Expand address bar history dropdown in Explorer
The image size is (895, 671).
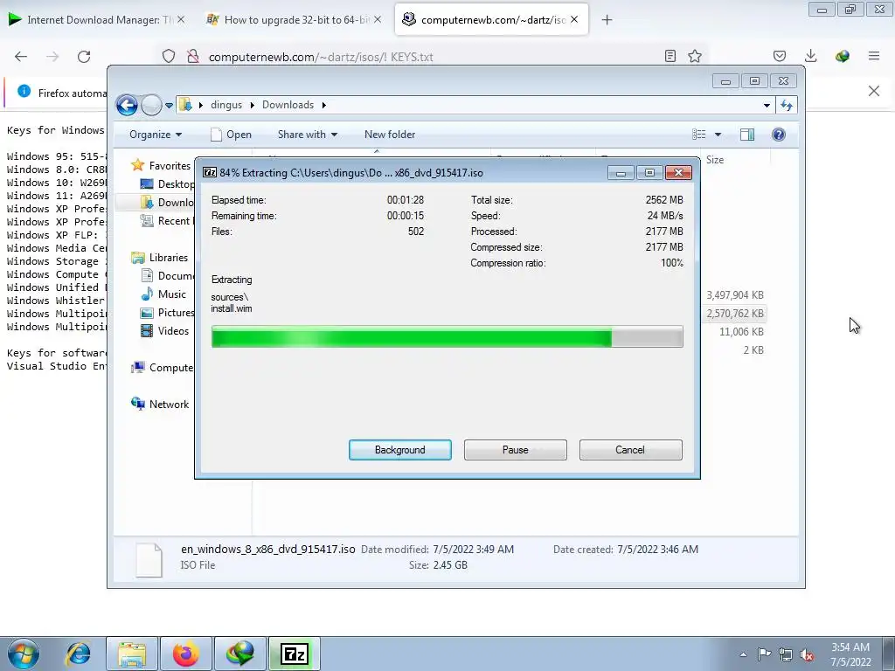tap(767, 105)
